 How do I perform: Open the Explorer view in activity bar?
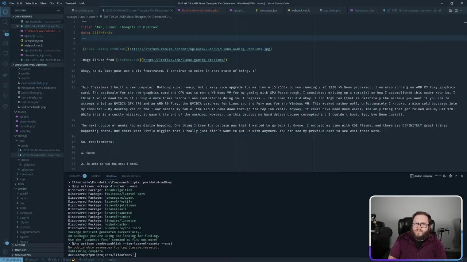(5, 12)
